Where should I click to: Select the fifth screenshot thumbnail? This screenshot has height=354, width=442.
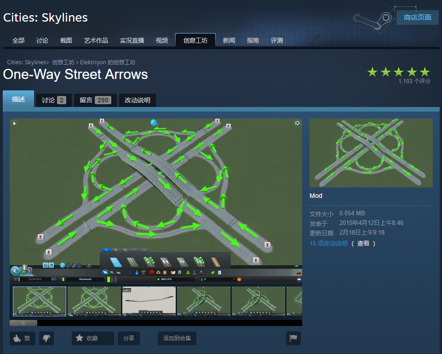(258, 301)
